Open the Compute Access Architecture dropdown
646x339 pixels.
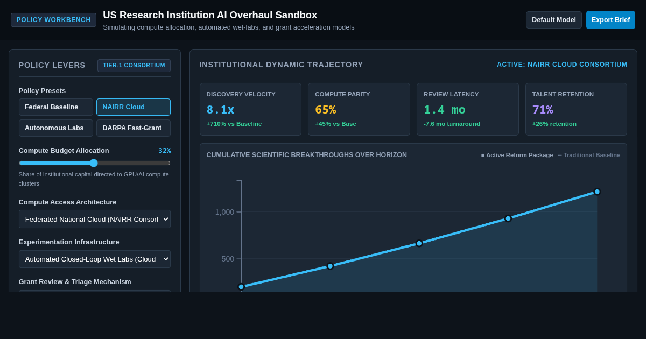(95, 219)
